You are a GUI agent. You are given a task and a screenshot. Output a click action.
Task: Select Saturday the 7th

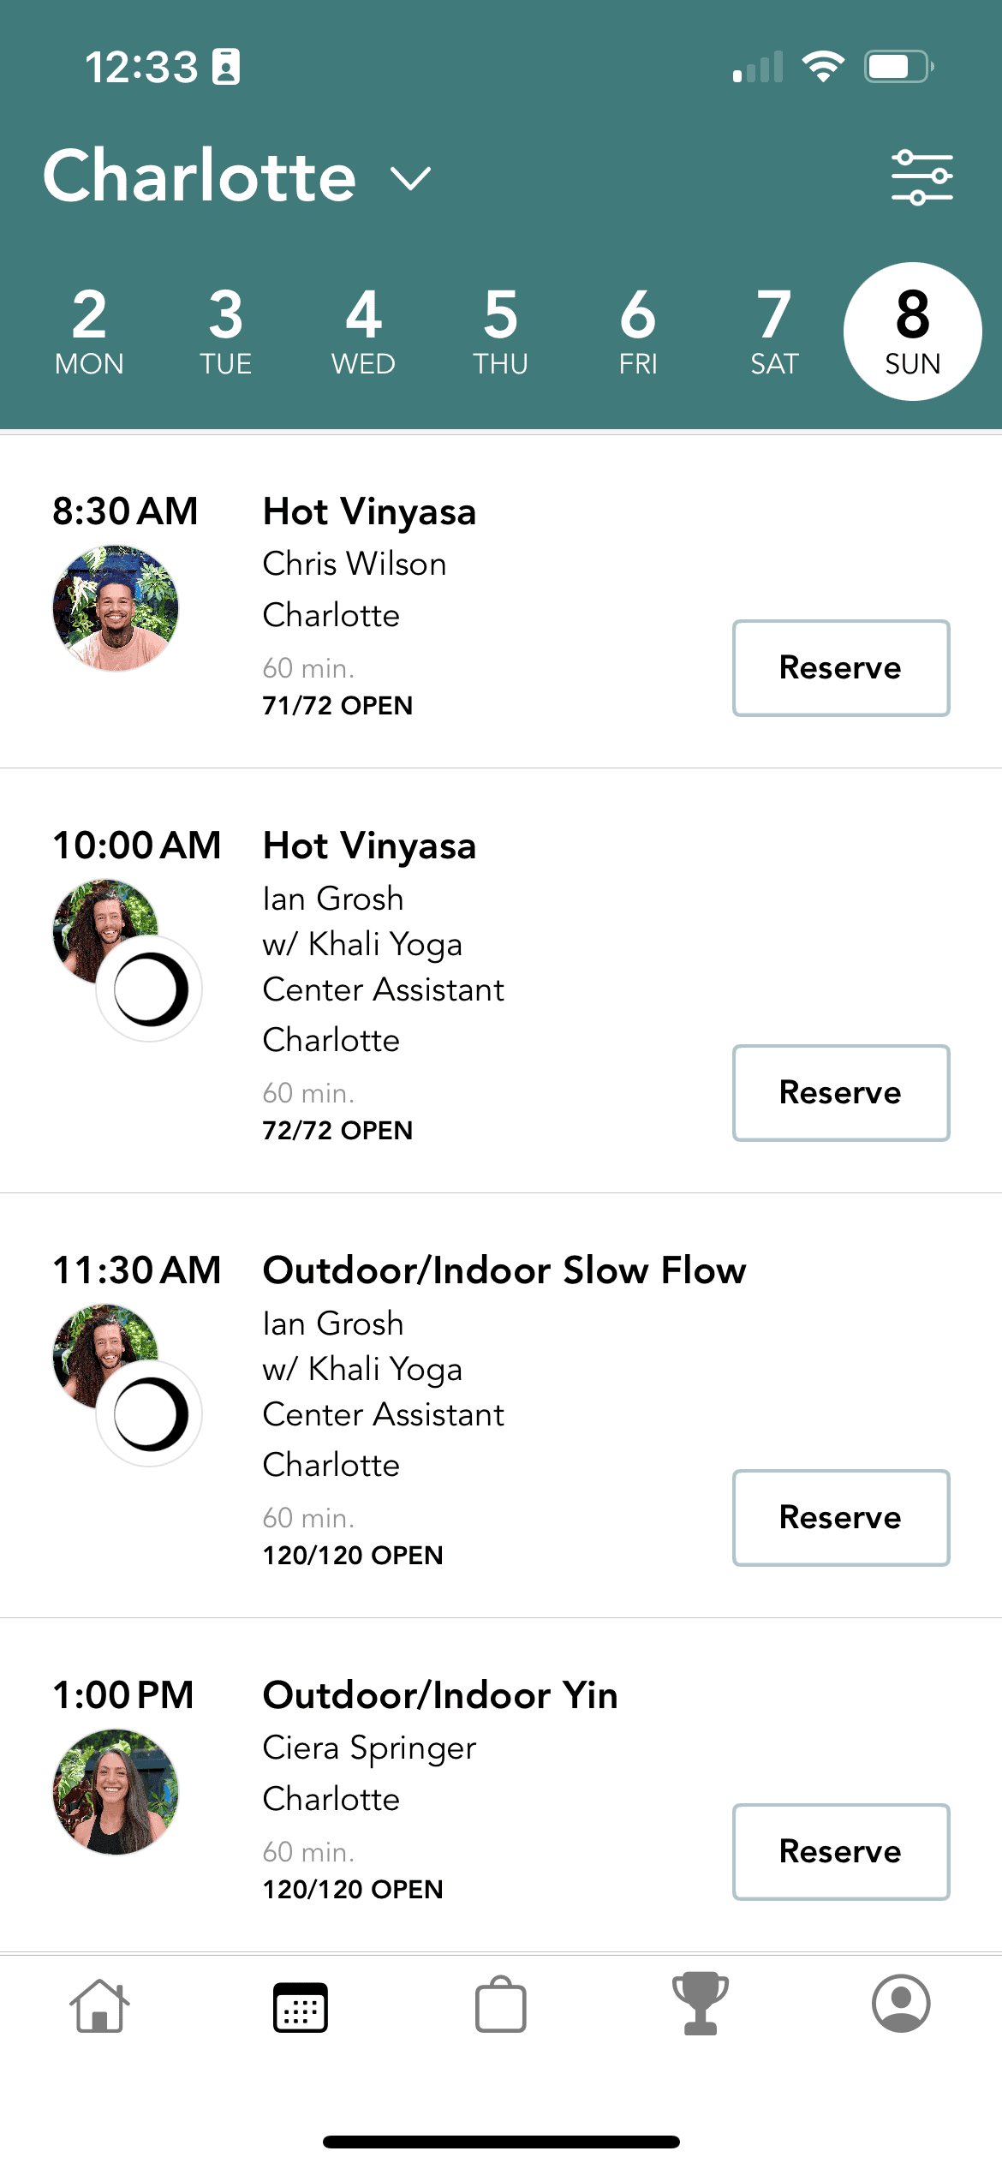774,332
